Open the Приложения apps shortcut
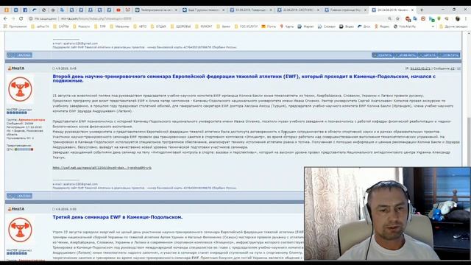This screenshot has height=265, width=471. (x=15, y=26)
